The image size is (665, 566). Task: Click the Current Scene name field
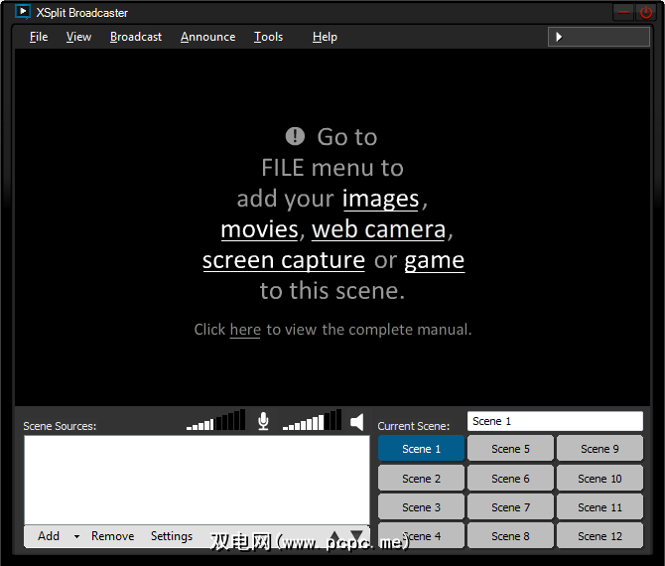point(555,421)
